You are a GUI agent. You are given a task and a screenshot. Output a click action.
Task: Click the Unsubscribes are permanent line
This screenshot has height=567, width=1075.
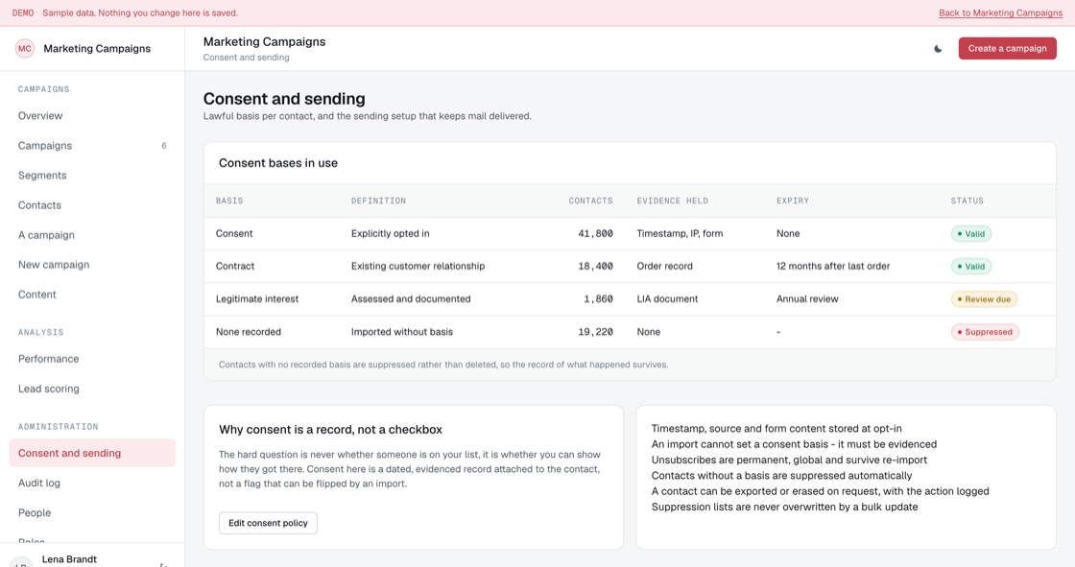[789, 461]
